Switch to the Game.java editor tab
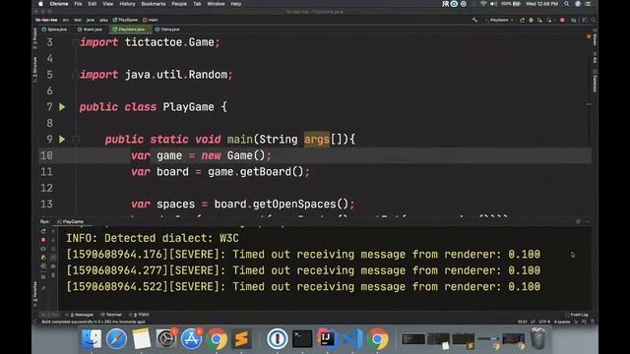Viewport: 630px width, 354px height. [167, 29]
